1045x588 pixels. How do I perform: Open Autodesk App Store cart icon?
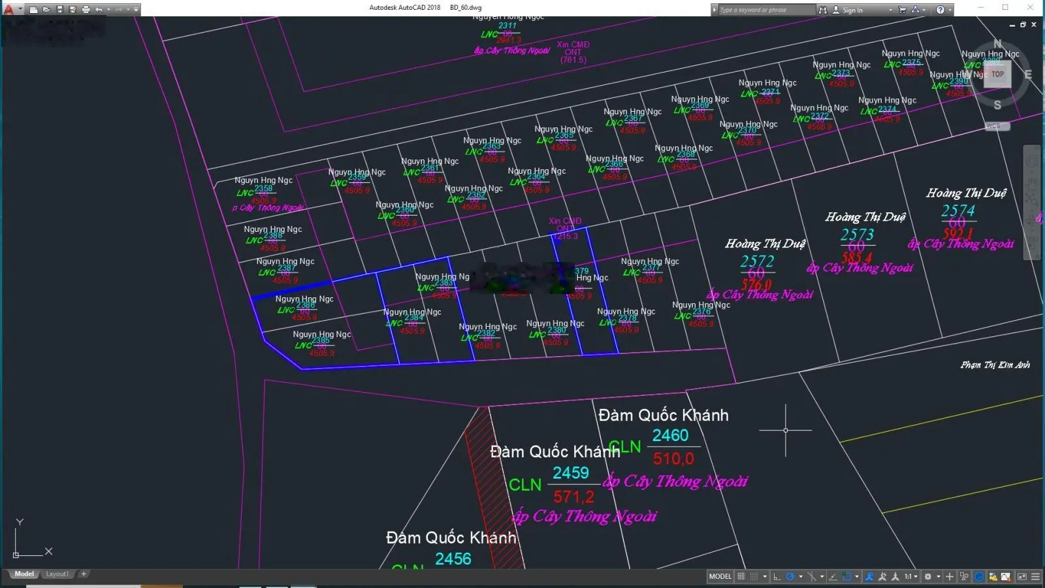(902, 10)
